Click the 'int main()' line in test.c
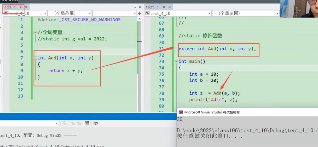This screenshot has width=318, height=147. coord(192,61)
